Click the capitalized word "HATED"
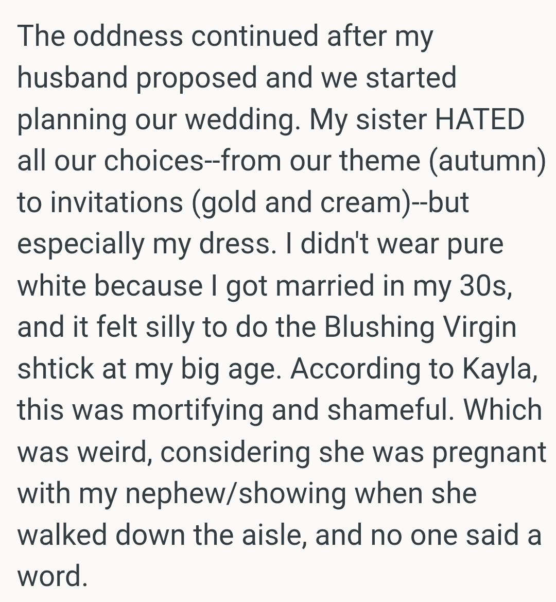 point(480,119)
